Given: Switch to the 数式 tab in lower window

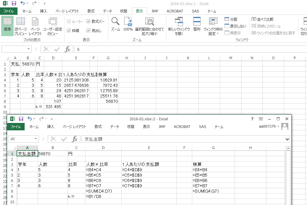Looking at the screenshot, I should coord(98,126).
